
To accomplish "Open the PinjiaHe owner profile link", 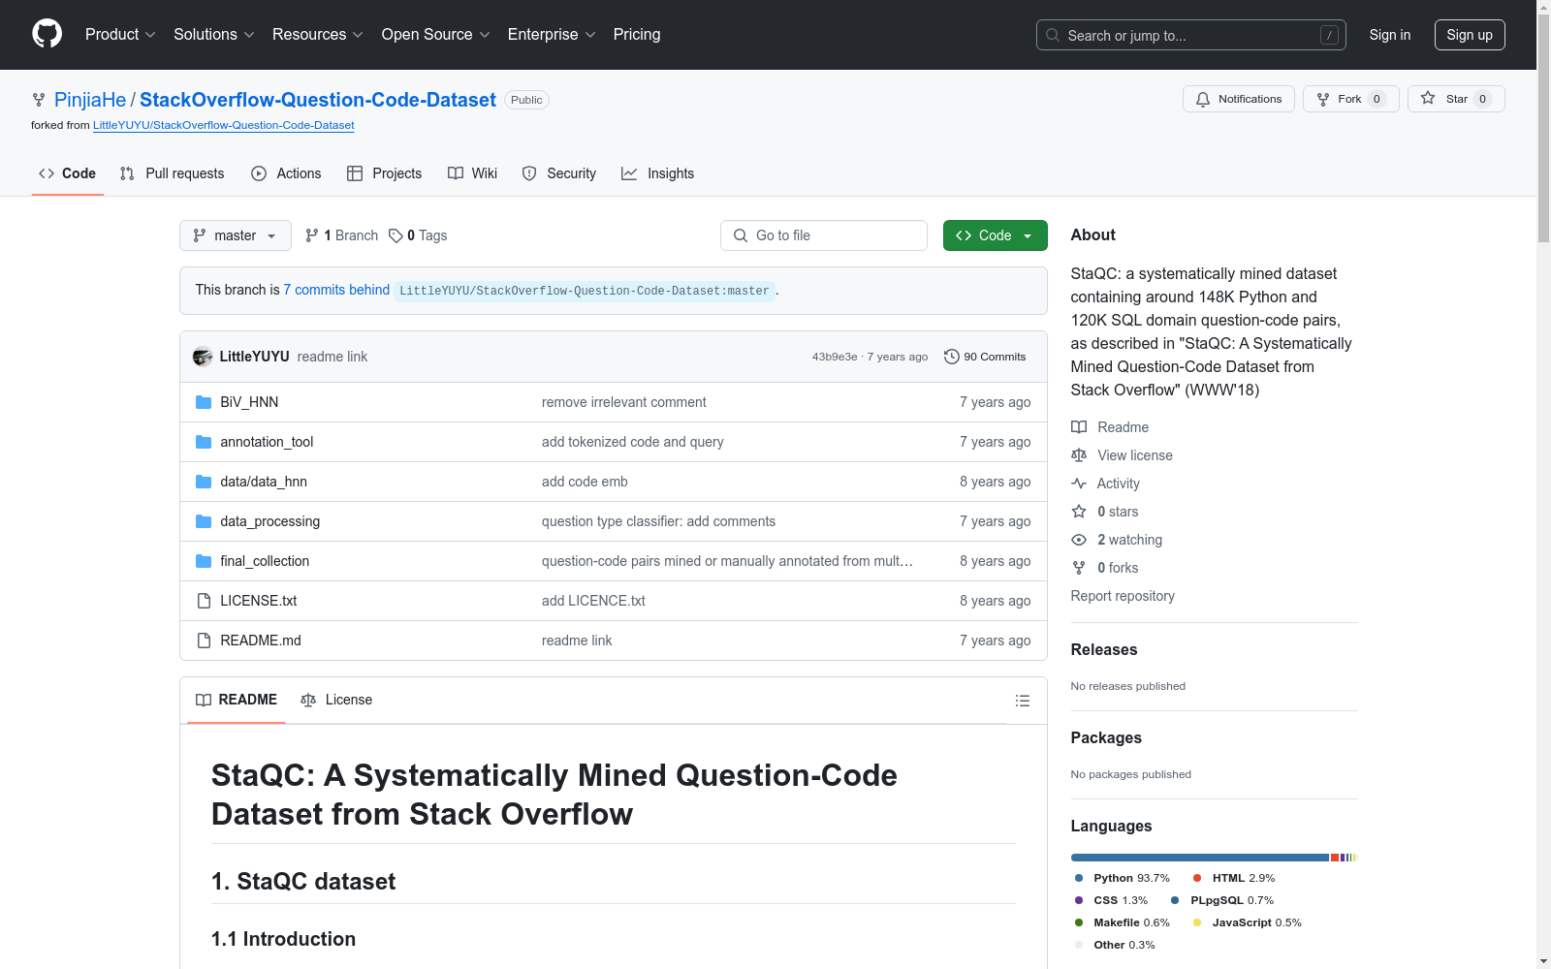I will point(90,100).
